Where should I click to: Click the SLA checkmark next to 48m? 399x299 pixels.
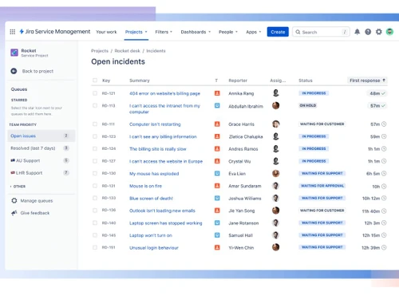383,93
